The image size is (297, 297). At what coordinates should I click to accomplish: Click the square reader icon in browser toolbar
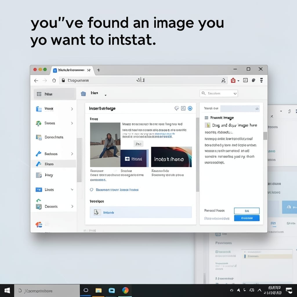click(245, 80)
